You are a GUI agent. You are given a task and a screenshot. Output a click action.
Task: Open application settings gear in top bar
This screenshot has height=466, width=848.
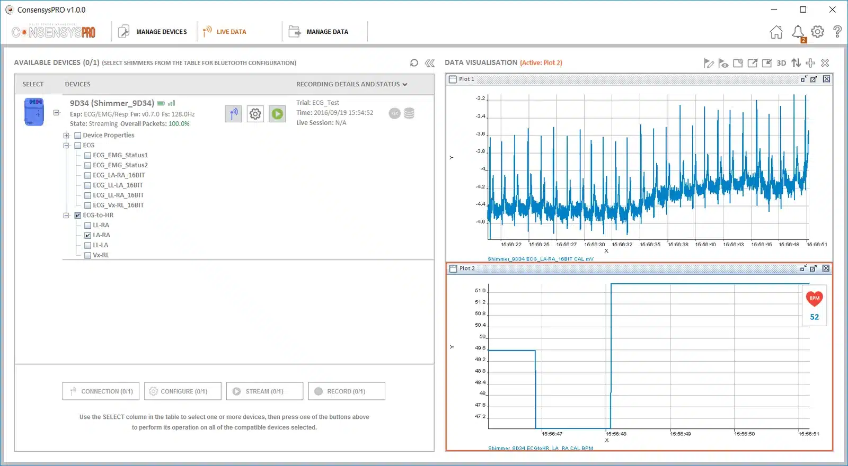818,32
